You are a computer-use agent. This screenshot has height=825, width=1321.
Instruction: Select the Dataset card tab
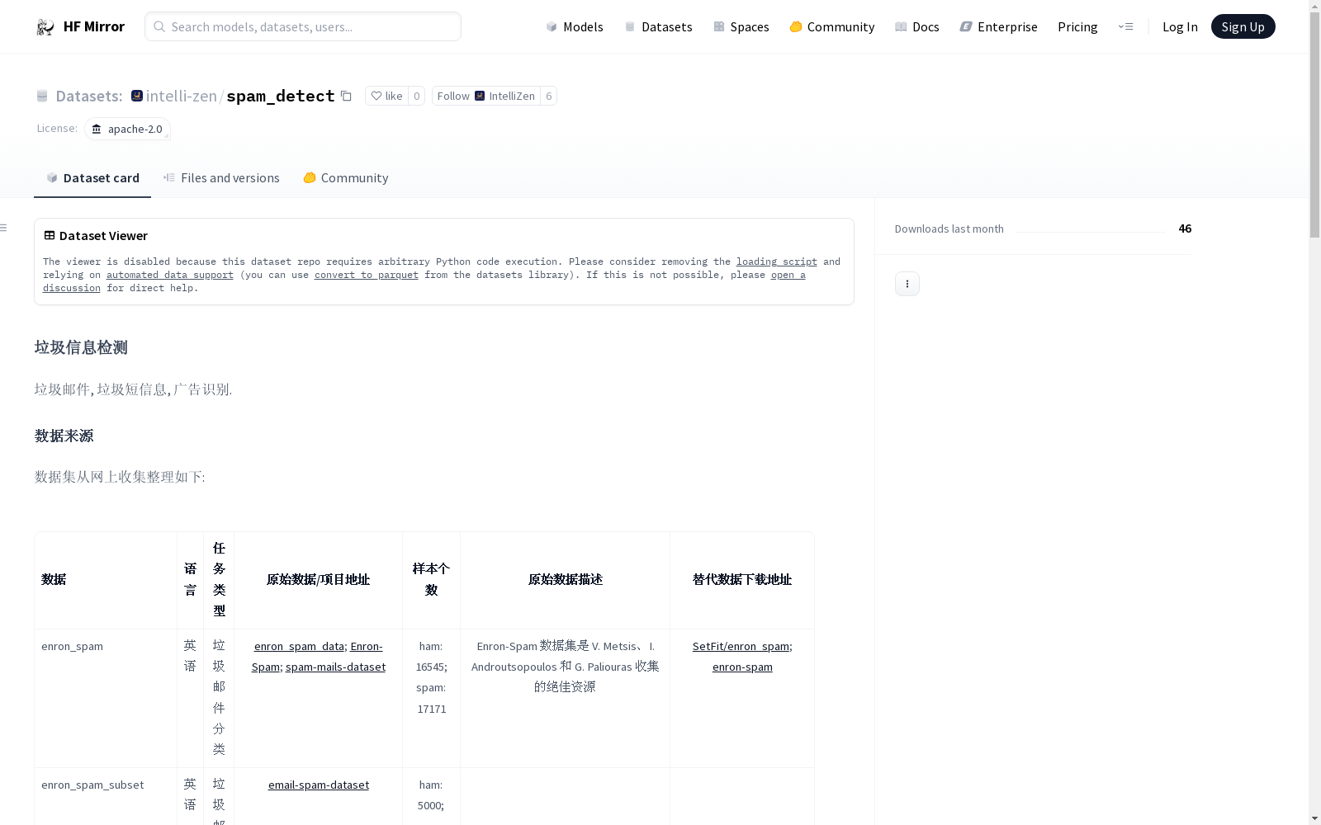click(x=92, y=178)
